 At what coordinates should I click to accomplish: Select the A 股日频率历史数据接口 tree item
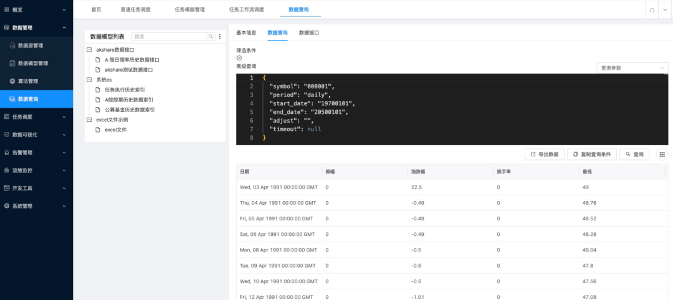click(x=132, y=60)
